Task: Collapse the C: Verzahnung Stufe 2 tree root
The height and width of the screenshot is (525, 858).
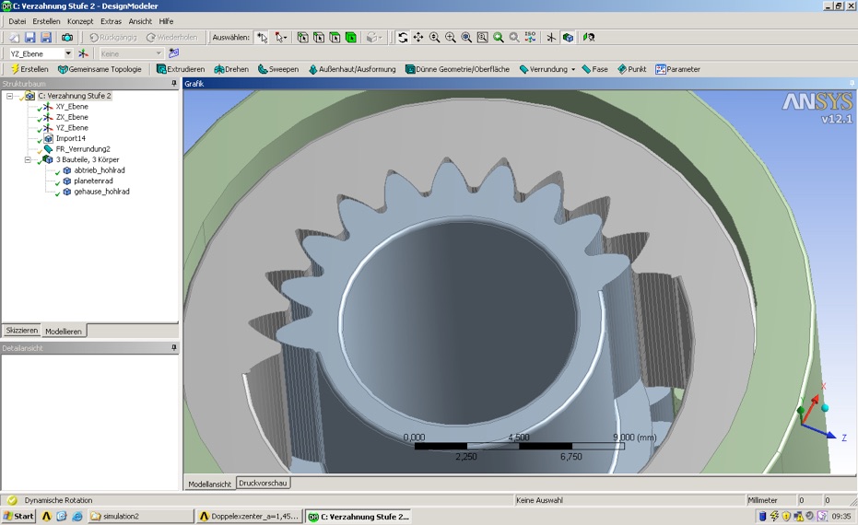Action: point(9,96)
